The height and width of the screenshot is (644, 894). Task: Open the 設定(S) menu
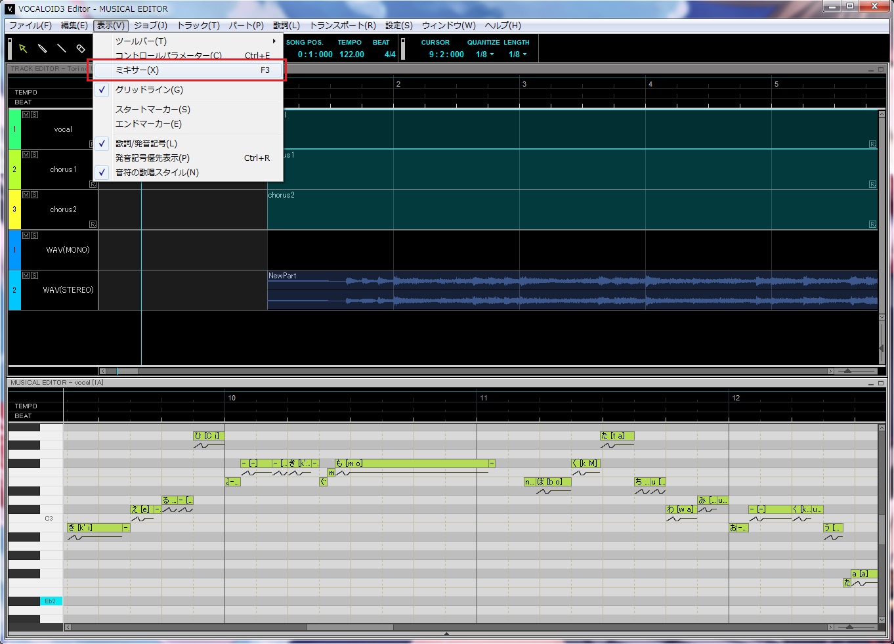tap(399, 26)
